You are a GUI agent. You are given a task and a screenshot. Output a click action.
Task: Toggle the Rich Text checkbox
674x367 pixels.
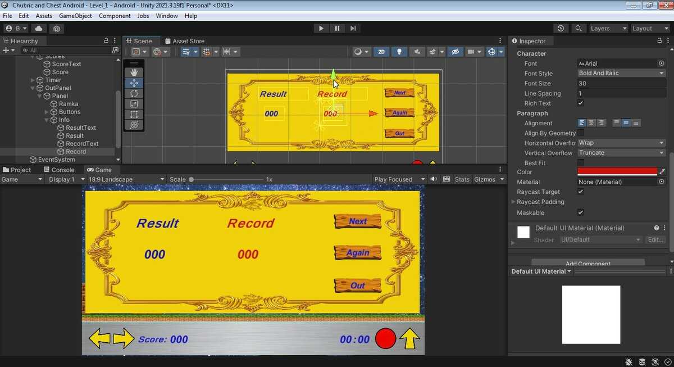[x=581, y=103]
